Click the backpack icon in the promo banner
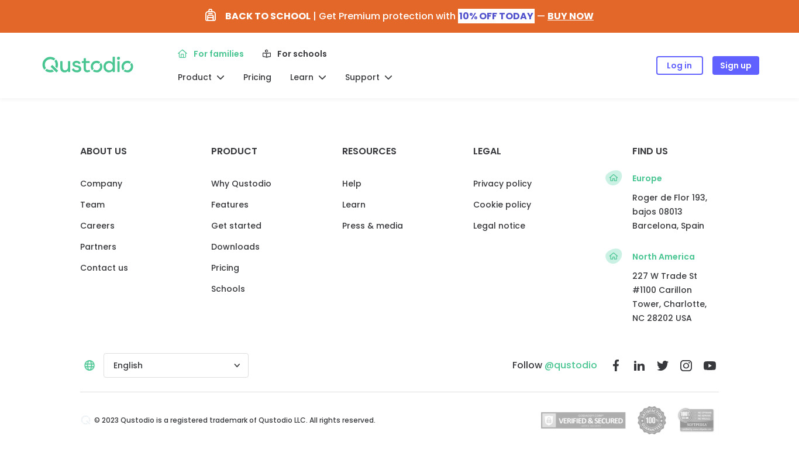The image size is (799, 449). pos(211,15)
